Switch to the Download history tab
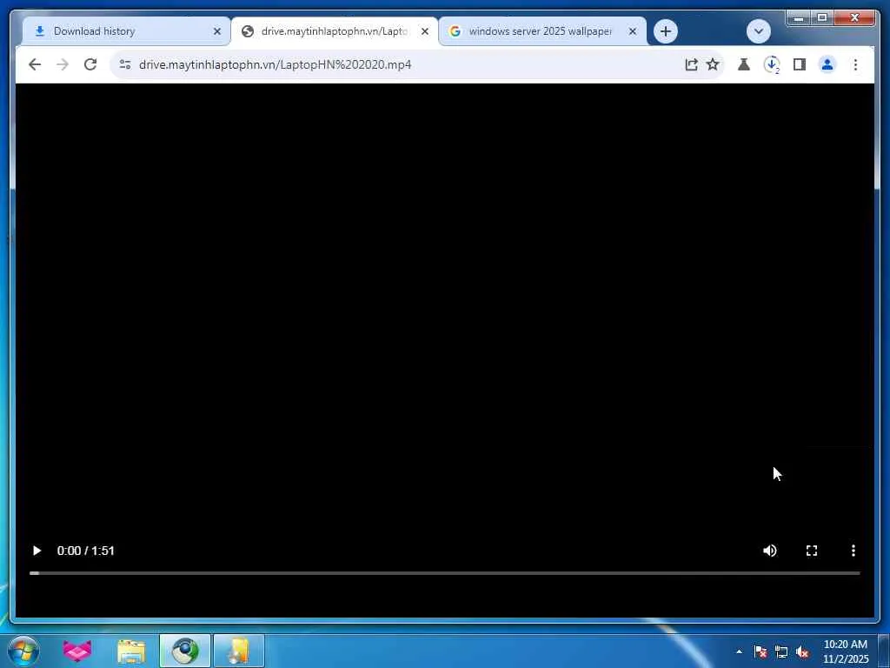The image size is (890, 668). tap(126, 31)
